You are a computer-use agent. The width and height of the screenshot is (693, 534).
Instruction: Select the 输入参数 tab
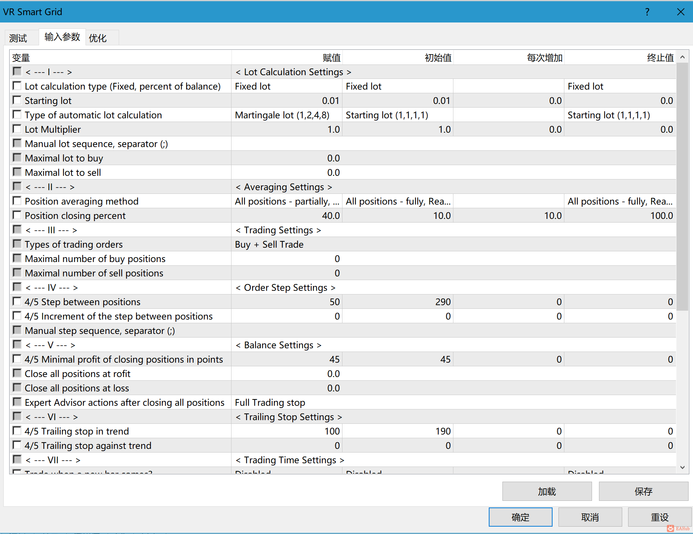tap(62, 37)
